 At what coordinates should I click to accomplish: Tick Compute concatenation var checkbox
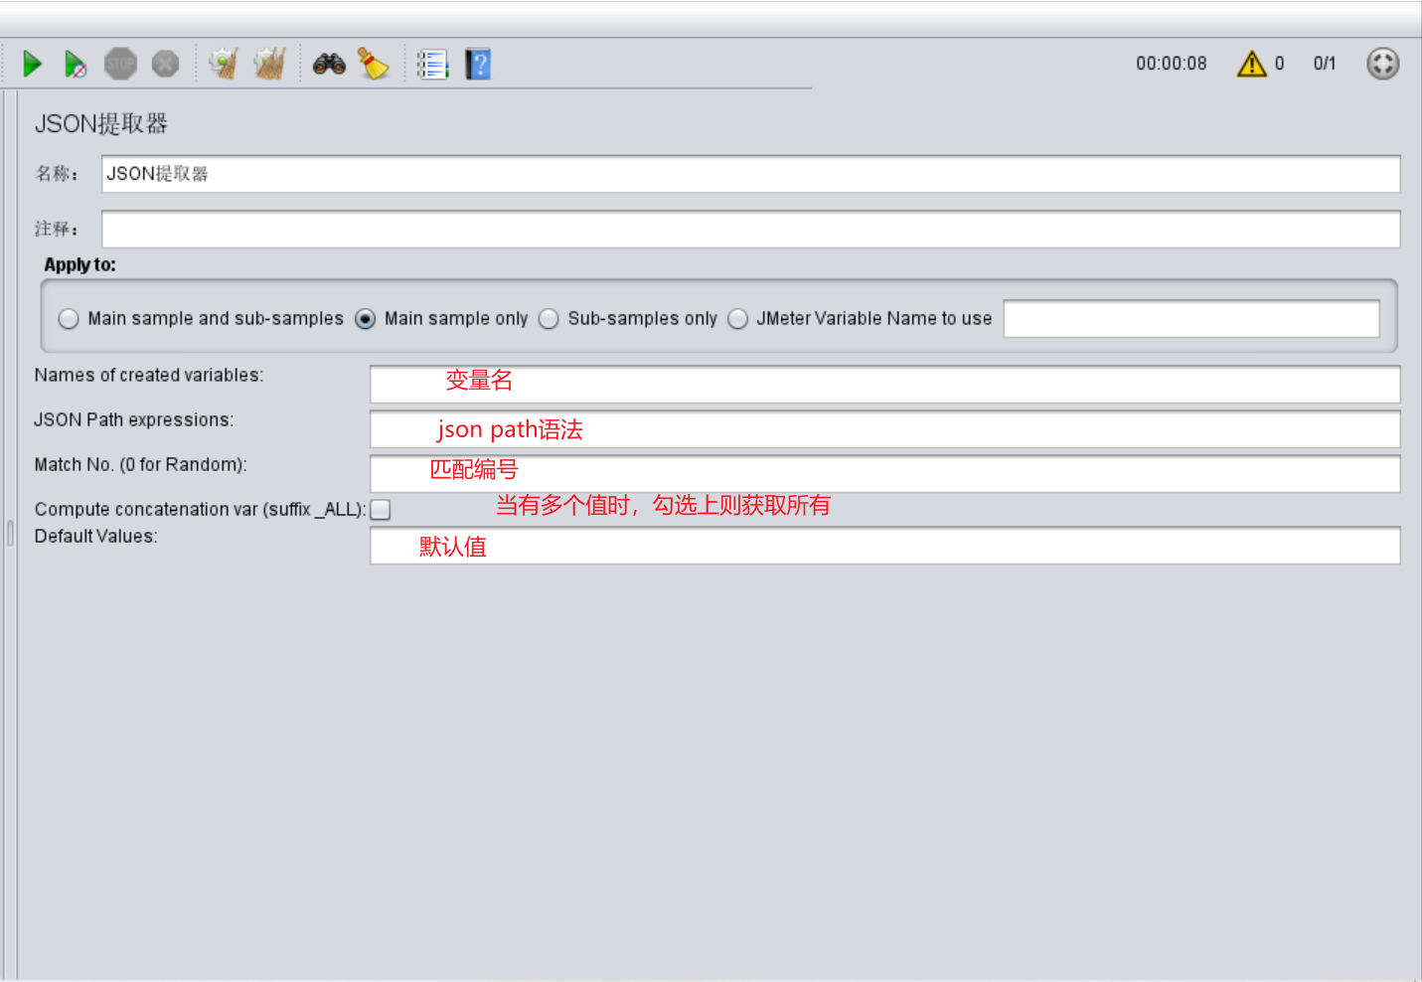click(381, 510)
